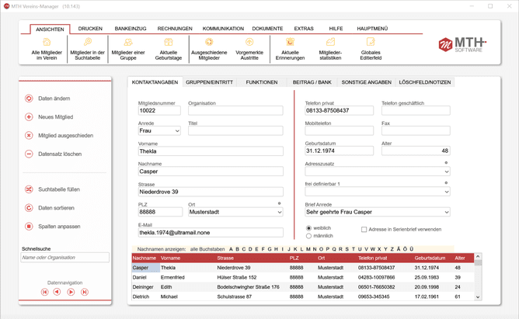Sort table by Nachname column header
Screen dimensions: 519x319
click(144, 258)
